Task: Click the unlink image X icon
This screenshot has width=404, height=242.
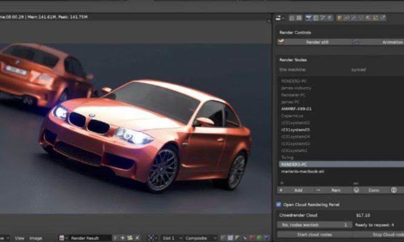Action: pos(136,238)
